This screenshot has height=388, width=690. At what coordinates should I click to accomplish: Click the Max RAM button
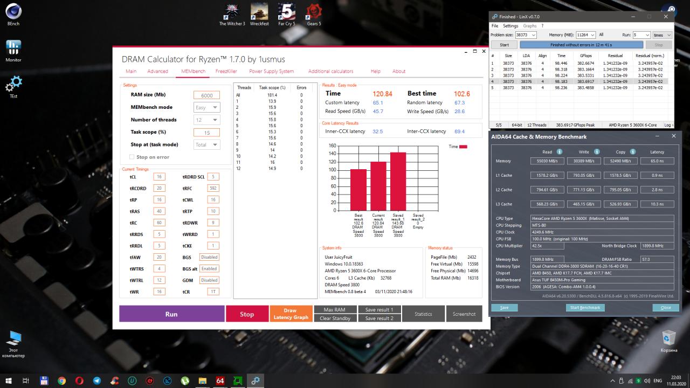[x=335, y=310]
